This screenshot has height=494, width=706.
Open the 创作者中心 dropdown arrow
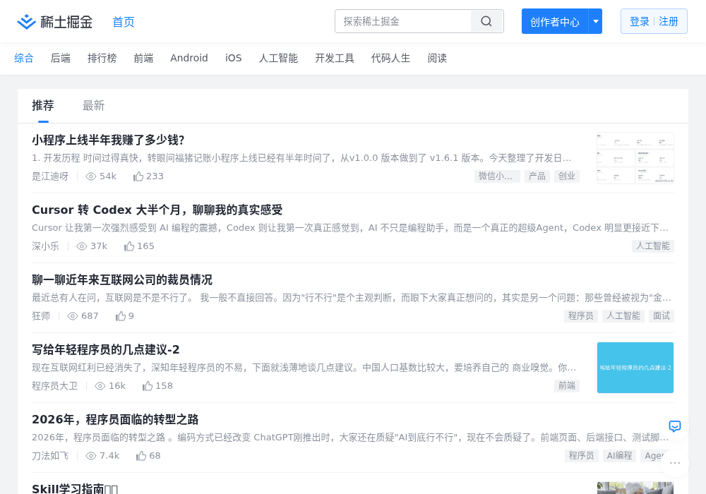(x=596, y=21)
